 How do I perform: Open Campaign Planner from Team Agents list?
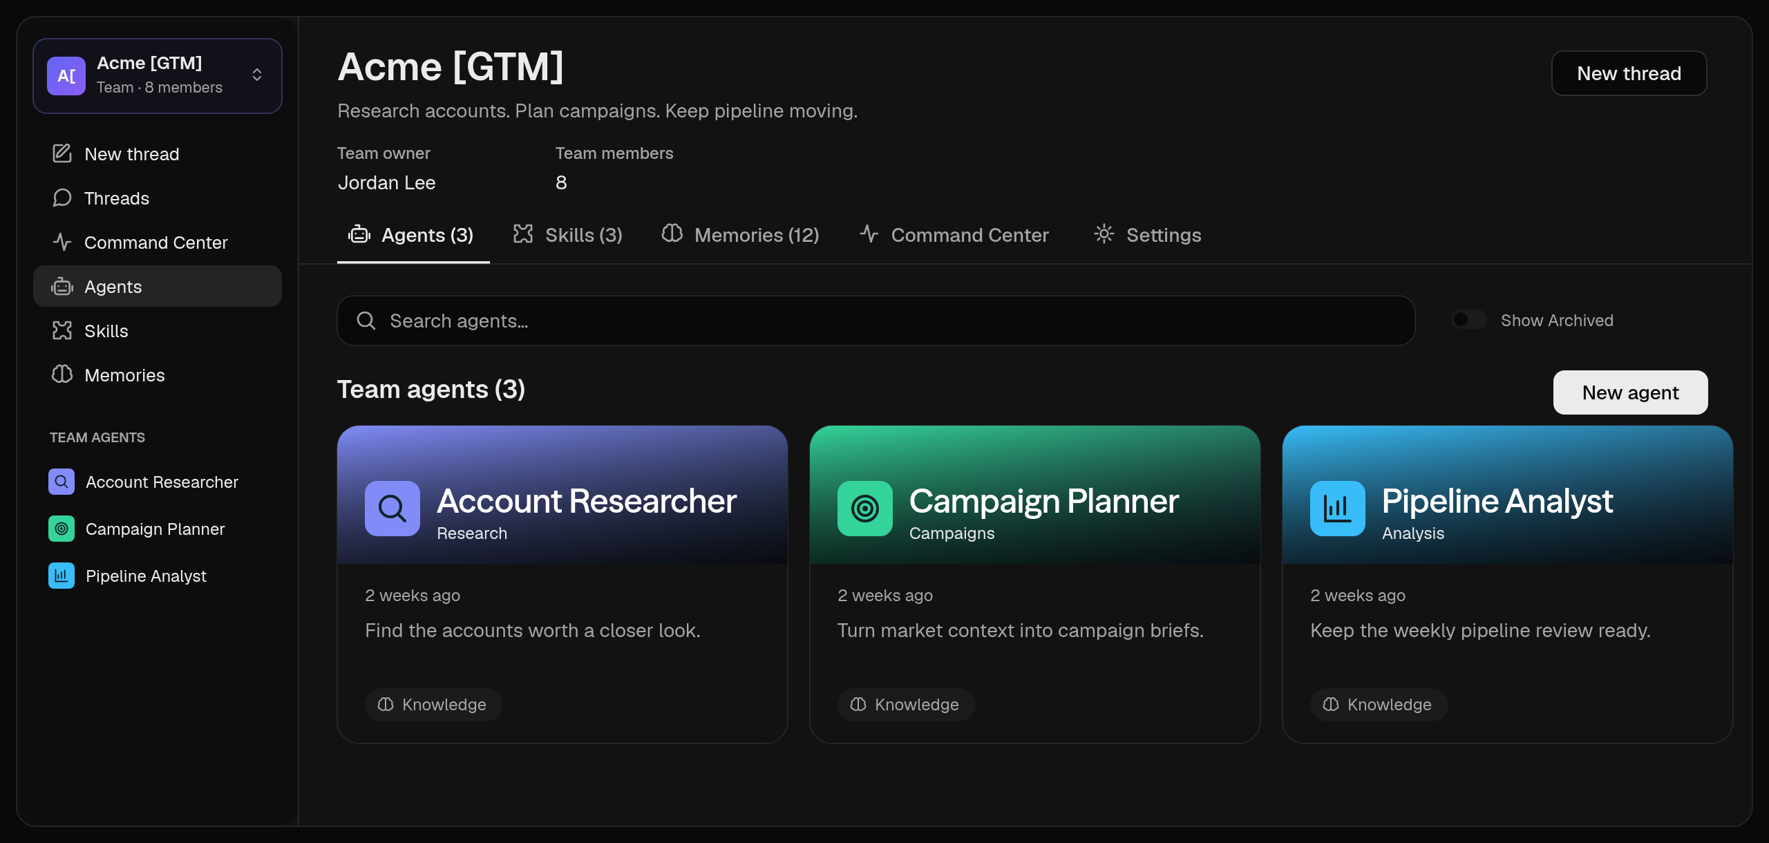click(158, 529)
